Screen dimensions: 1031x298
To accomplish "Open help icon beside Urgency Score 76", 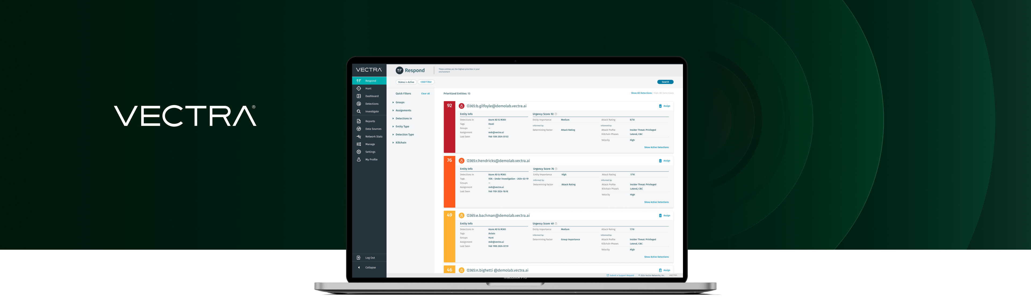I will point(556,169).
